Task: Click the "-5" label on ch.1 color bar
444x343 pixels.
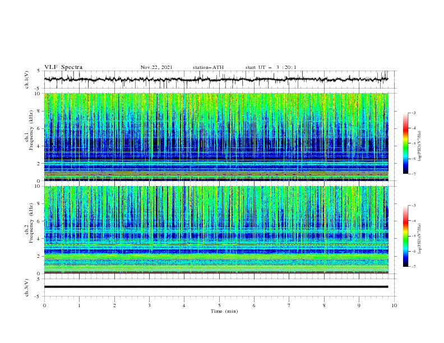Action: (x=414, y=143)
